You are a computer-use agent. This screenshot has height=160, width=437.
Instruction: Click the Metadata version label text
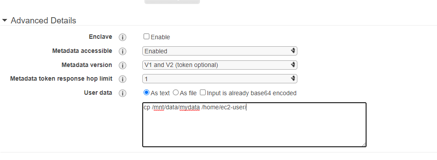[87, 65]
